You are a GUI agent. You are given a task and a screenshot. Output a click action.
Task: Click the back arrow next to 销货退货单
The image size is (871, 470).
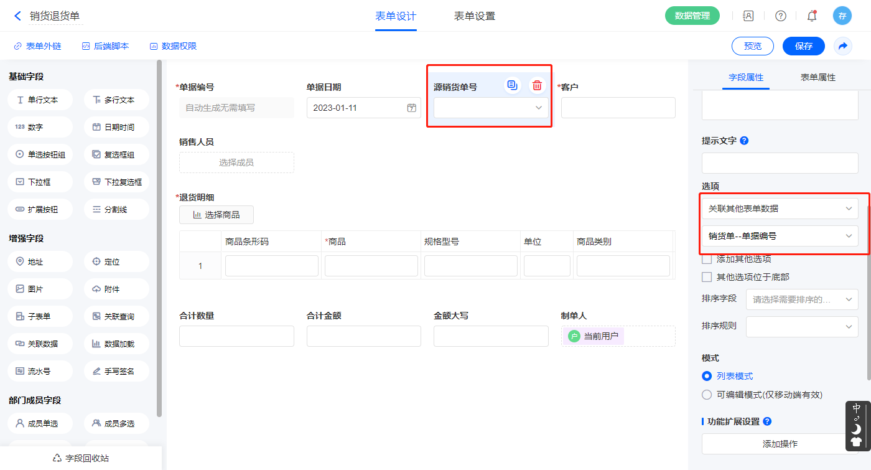(17, 16)
